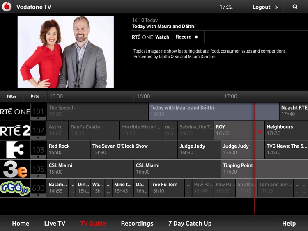Select Judge Judy at 17h00
308x231 pixels.
pyautogui.click(x=243, y=150)
